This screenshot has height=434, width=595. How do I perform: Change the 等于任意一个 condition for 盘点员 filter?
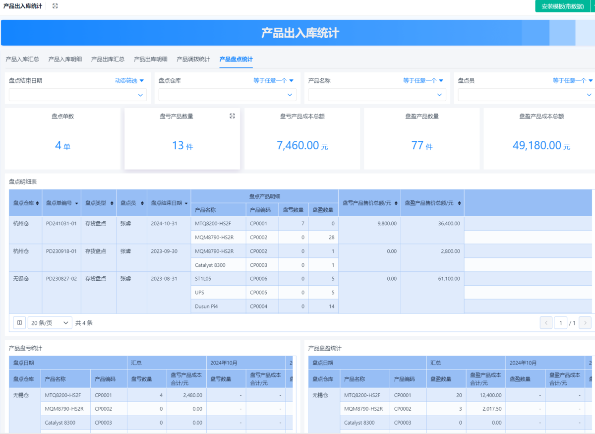point(573,80)
